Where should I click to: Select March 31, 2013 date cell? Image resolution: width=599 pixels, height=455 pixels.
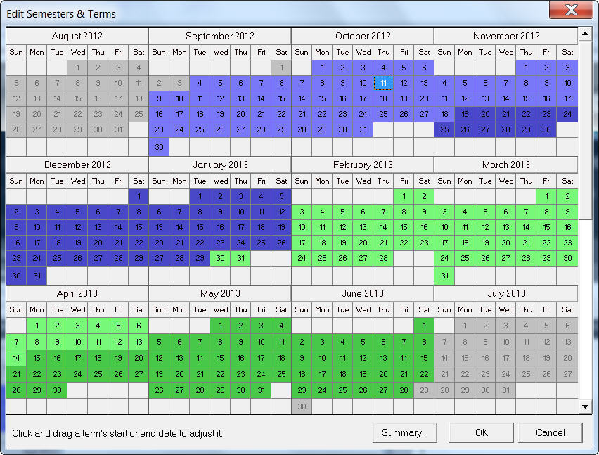(444, 276)
